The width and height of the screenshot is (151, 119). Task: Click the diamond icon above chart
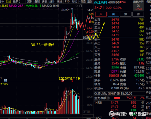coord(77,6)
